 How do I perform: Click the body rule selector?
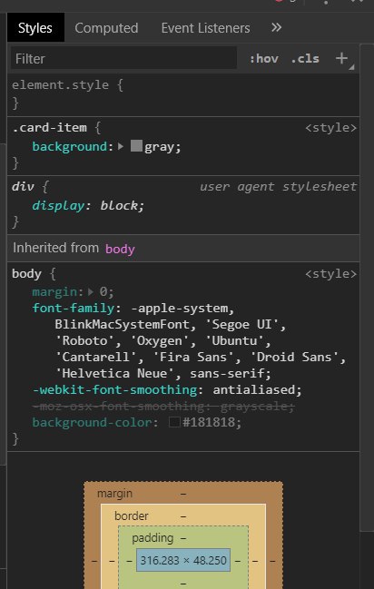(26, 273)
